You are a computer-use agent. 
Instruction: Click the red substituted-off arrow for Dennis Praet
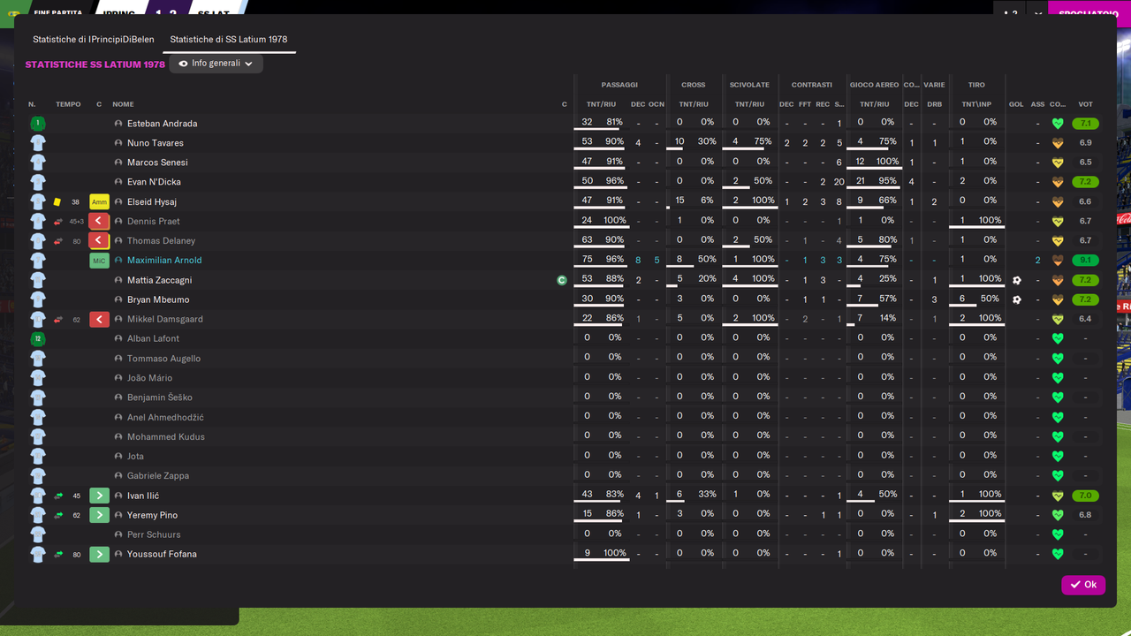[x=99, y=221]
